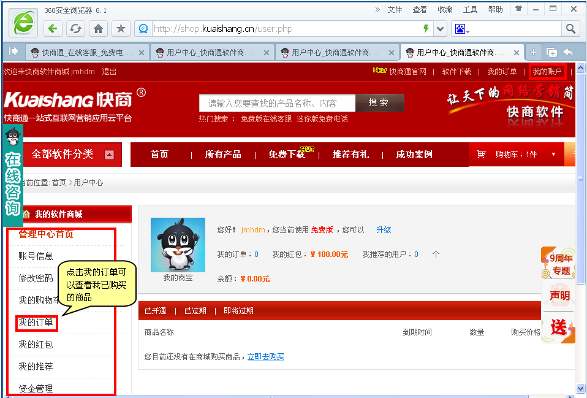Select the 已过期 tab
The height and width of the screenshot is (398, 587).
pyautogui.click(x=195, y=311)
